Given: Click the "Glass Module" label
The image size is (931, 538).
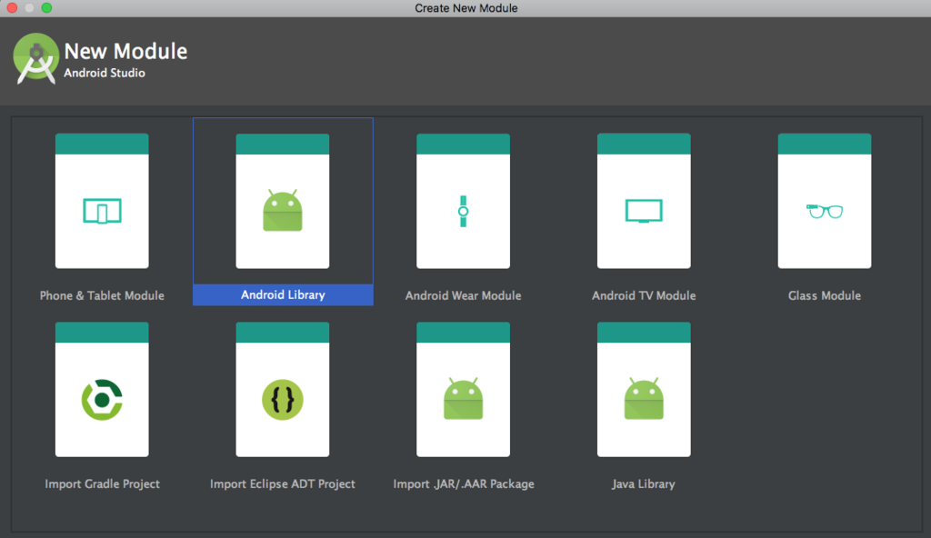Looking at the screenshot, I should 824,295.
